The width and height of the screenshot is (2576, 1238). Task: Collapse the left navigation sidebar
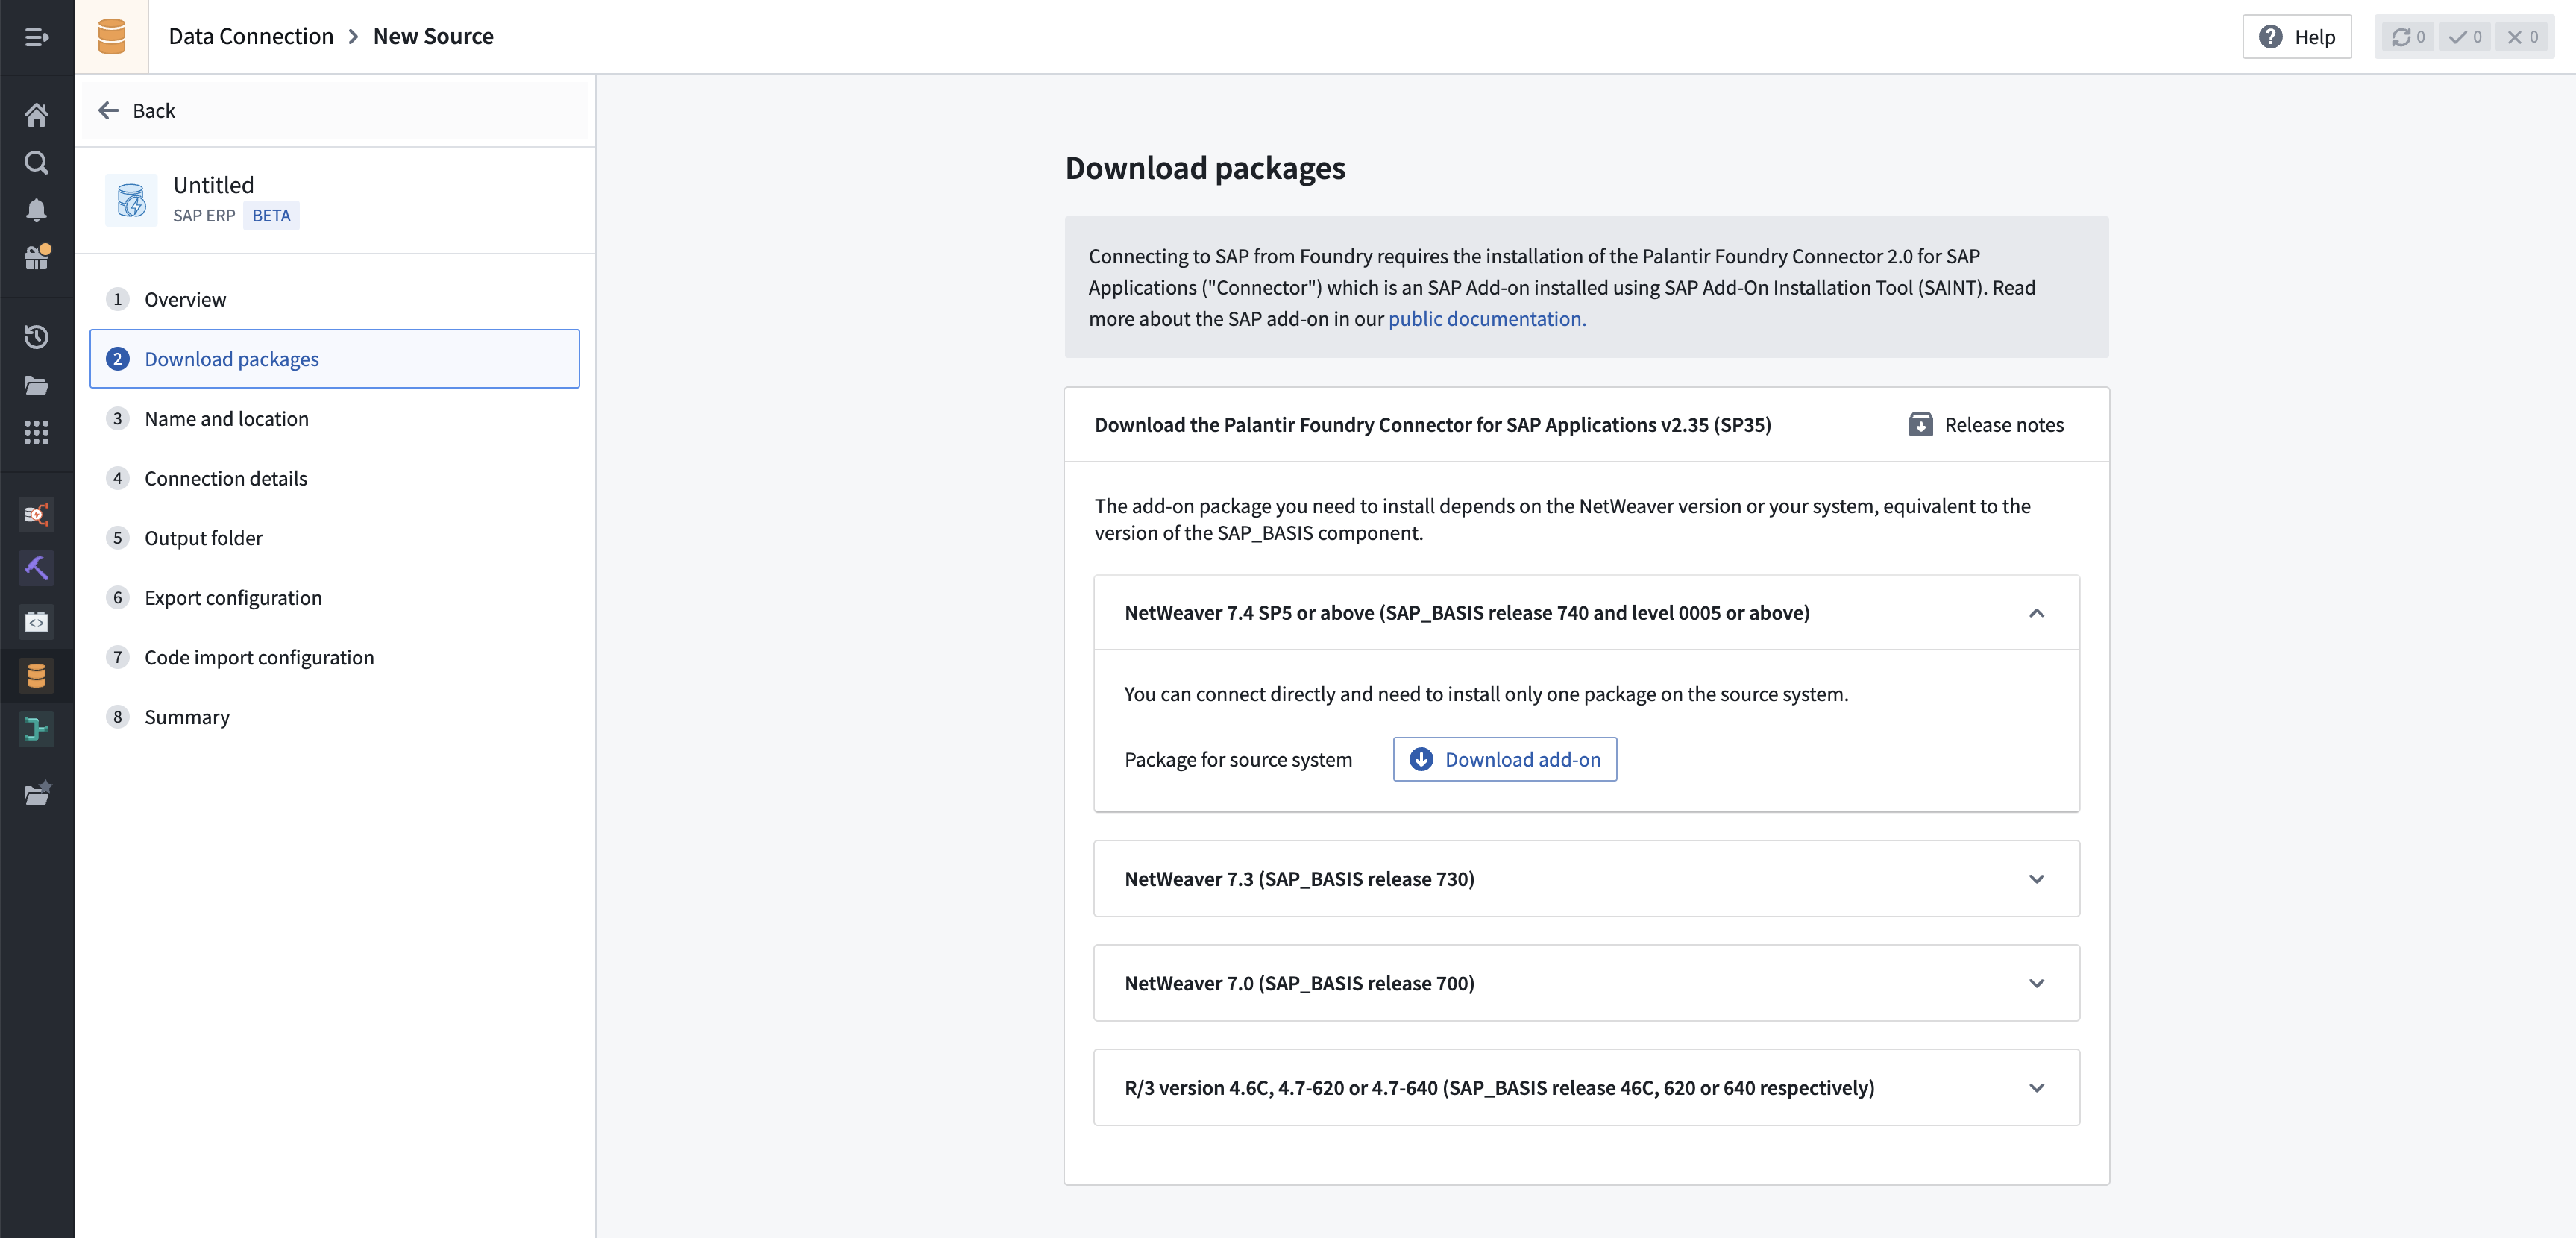click(37, 37)
